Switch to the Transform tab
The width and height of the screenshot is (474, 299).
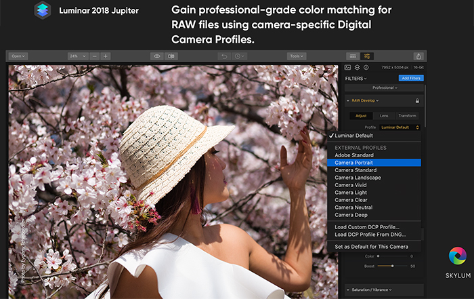point(407,116)
